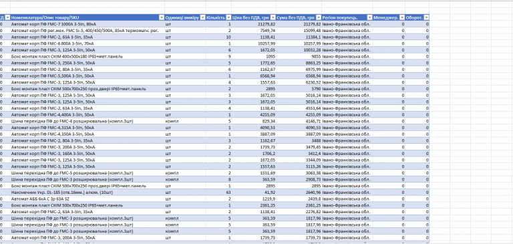Expand filter for Ціна без ПДВ, грн
The height and width of the screenshot is (244, 513).
[x=273, y=17]
